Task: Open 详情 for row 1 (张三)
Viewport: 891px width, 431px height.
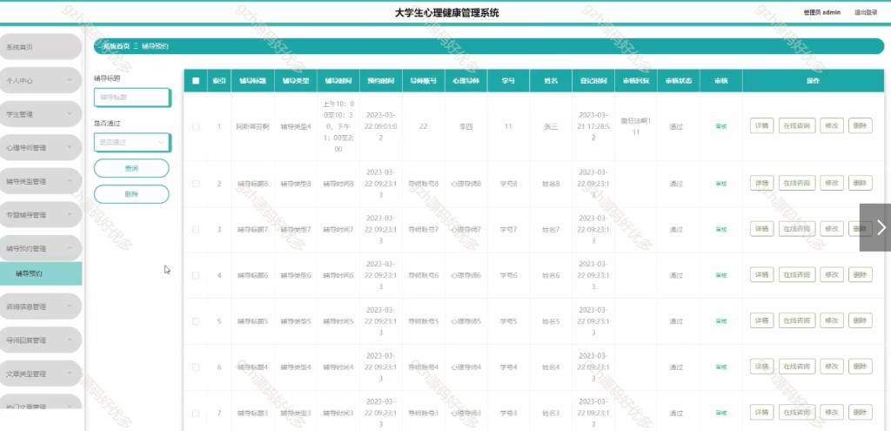Action: pos(762,125)
